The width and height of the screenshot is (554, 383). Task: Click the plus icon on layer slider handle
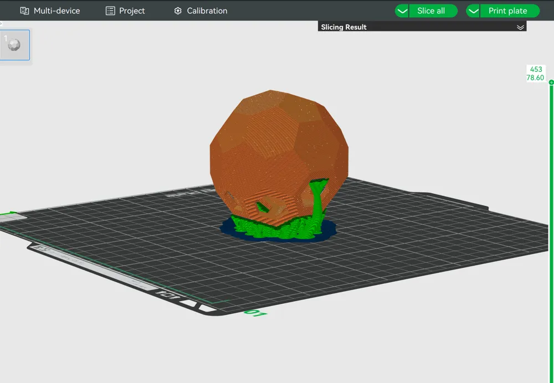pyautogui.click(x=551, y=82)
